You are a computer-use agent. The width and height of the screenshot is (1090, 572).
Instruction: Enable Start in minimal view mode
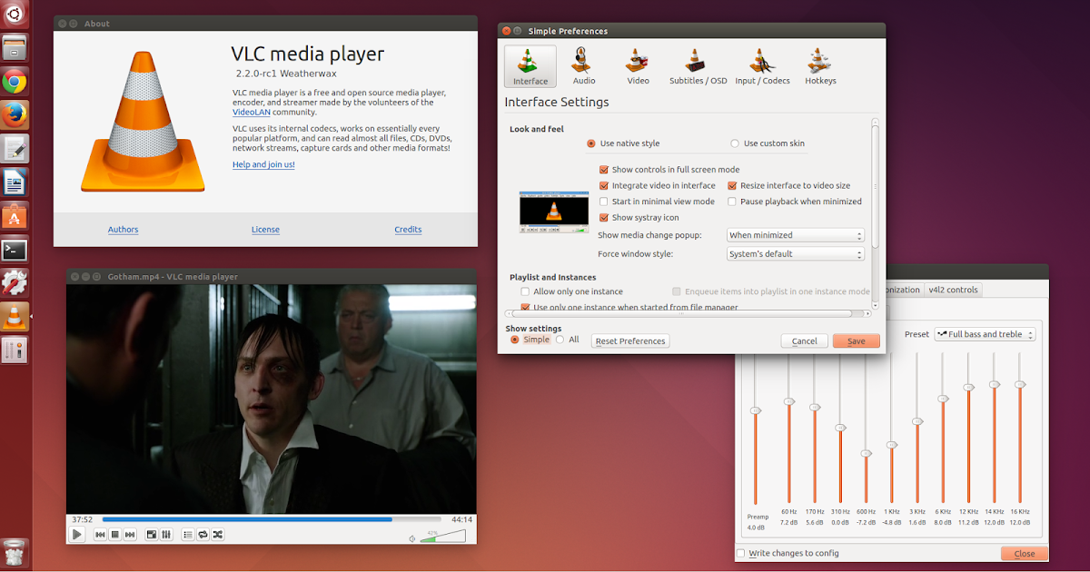pyautogui.click(x=604, y=202)
